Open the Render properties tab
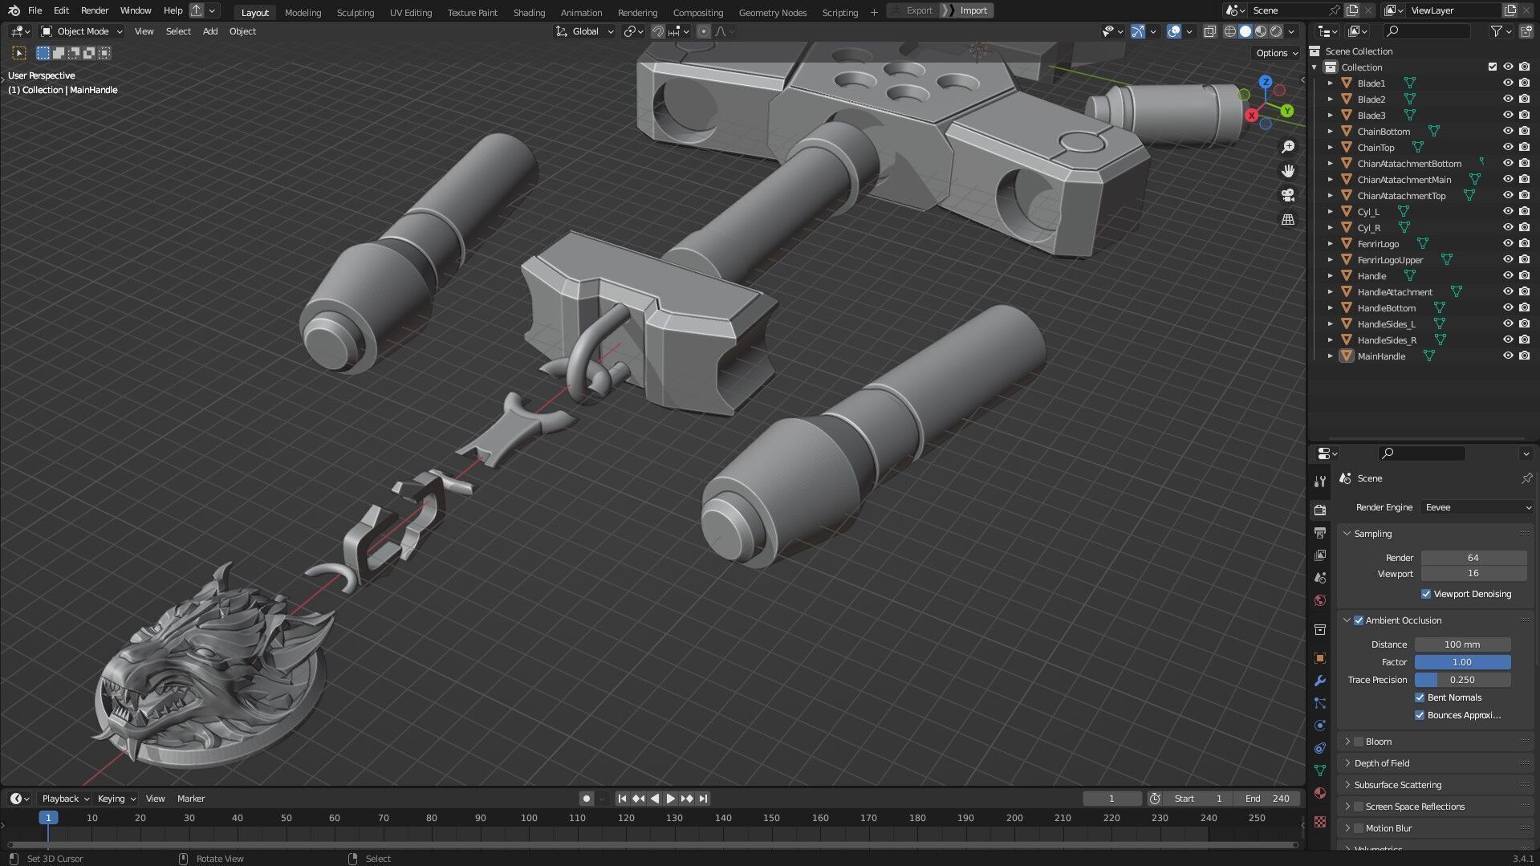1540x866 pixels. [x=1320, y=510]
